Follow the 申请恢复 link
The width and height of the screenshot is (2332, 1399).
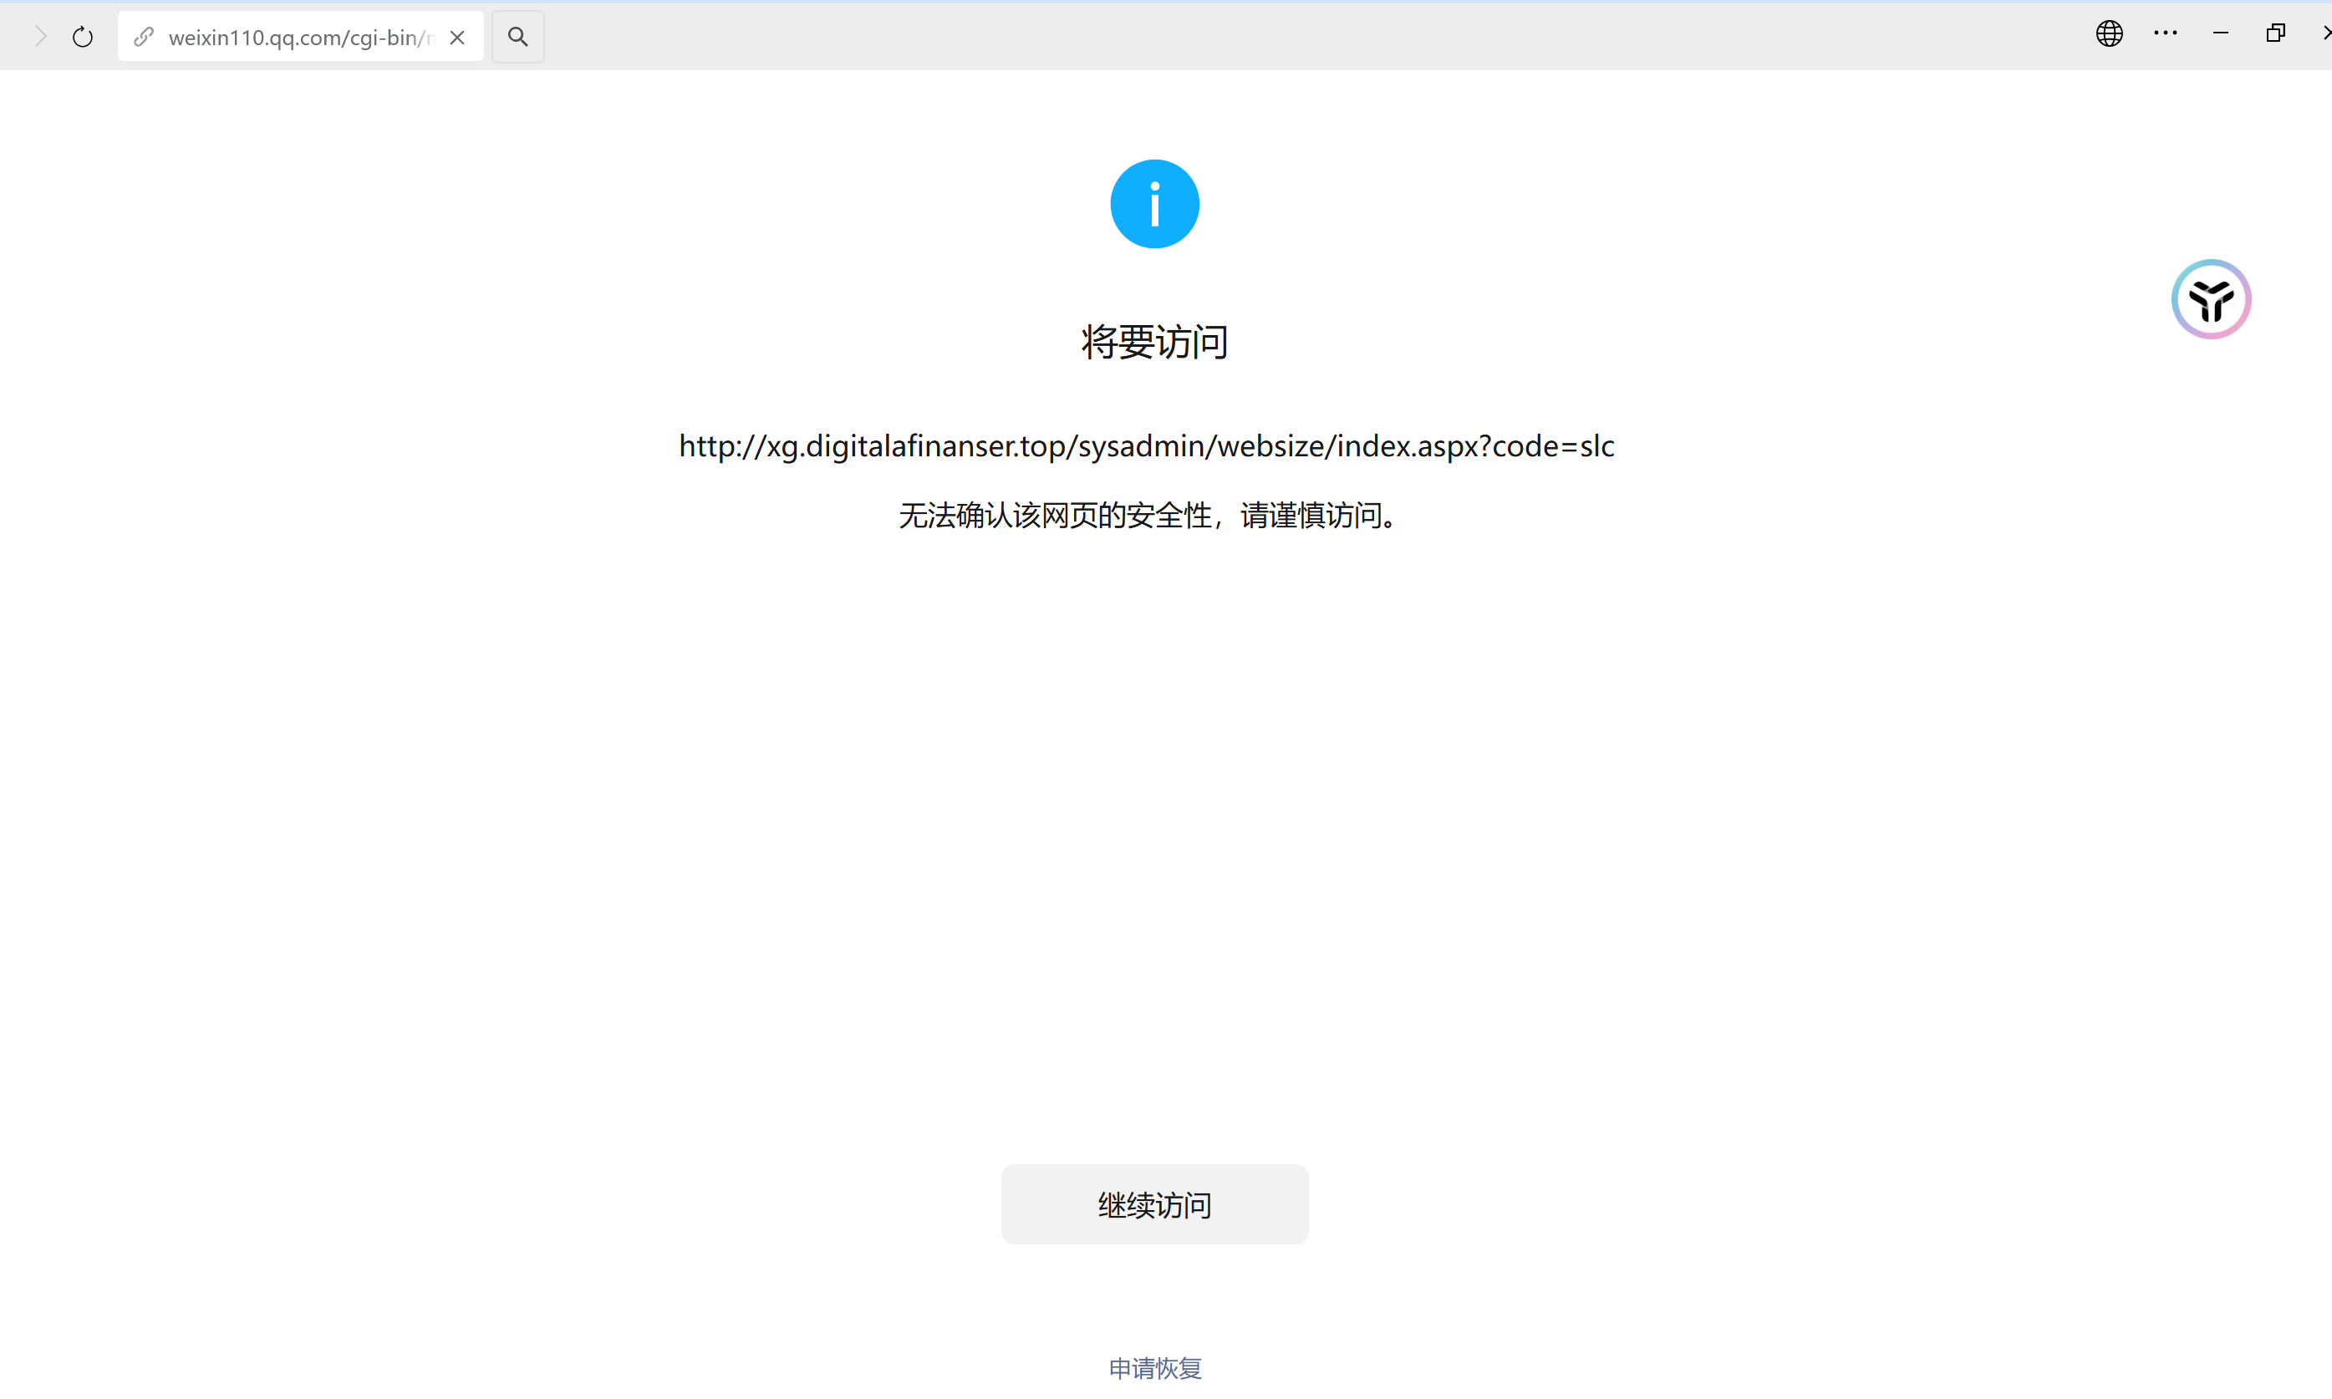(x=1154, y=1367)
